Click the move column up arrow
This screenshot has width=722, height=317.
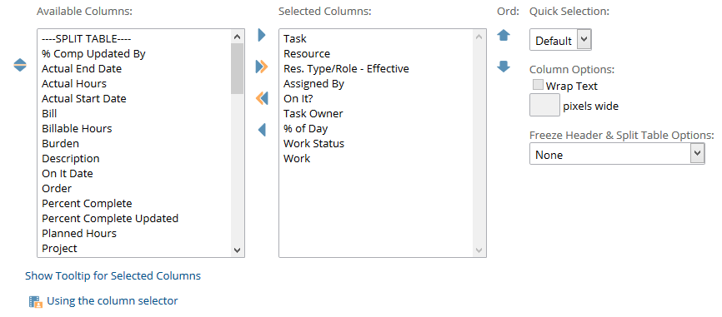504,36
